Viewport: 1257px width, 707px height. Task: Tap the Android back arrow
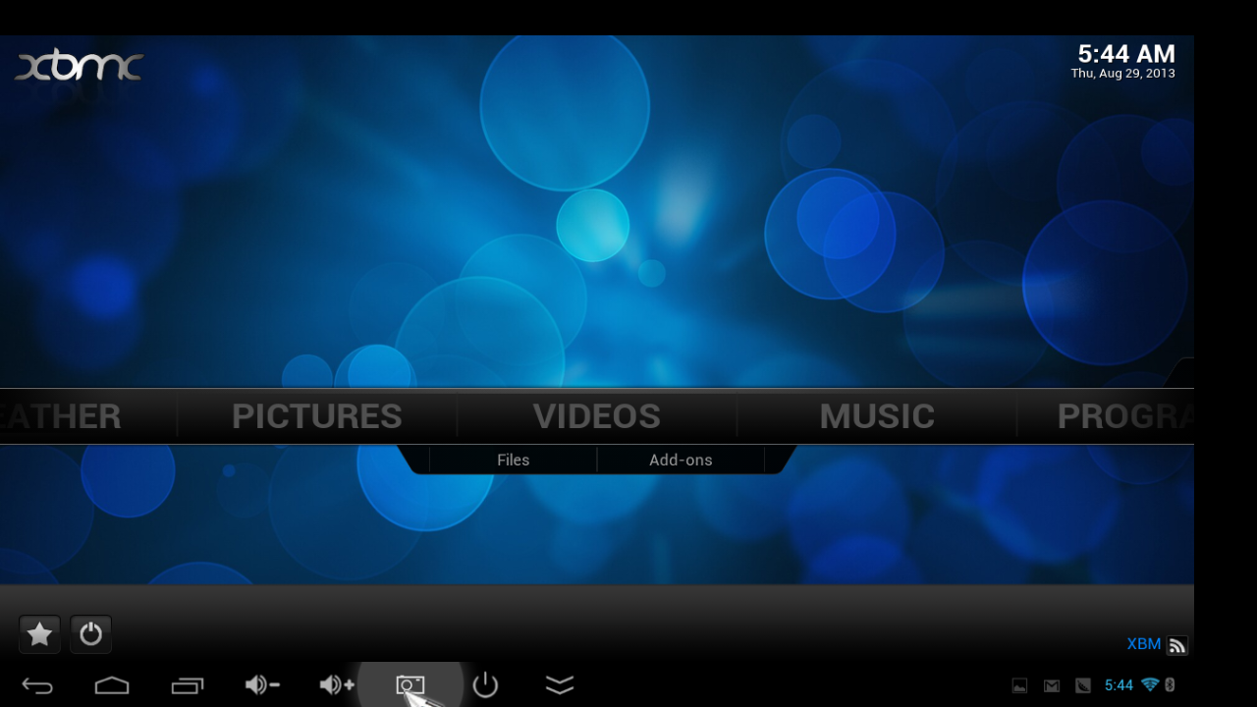(x=37, y=685)
